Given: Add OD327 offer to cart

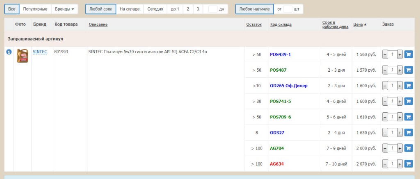Looking at the screenshot, I should pyautogui.click(x=409, y=132).
